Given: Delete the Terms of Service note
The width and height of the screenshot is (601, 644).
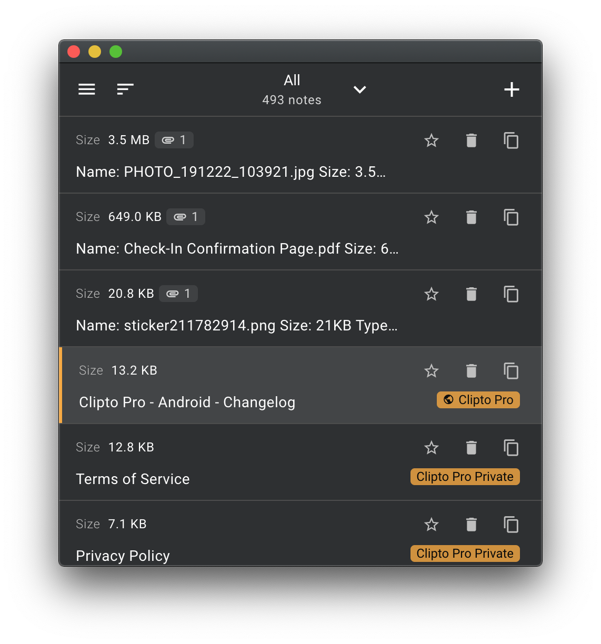Looking at the screenshot, I should [x=472, y=448].
